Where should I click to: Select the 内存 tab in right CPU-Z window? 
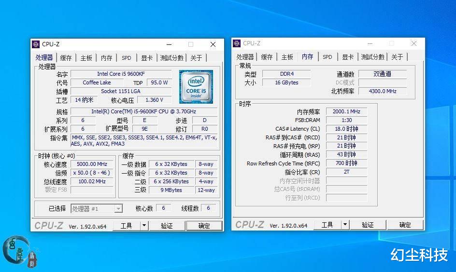tap(308, 56)
